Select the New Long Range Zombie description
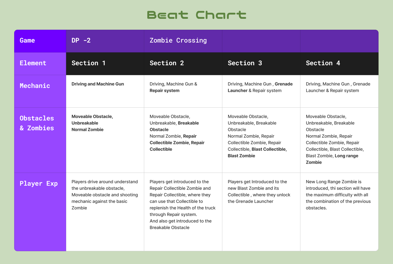The width and height of the screenshot is (393, 264). tap(338, 195)
